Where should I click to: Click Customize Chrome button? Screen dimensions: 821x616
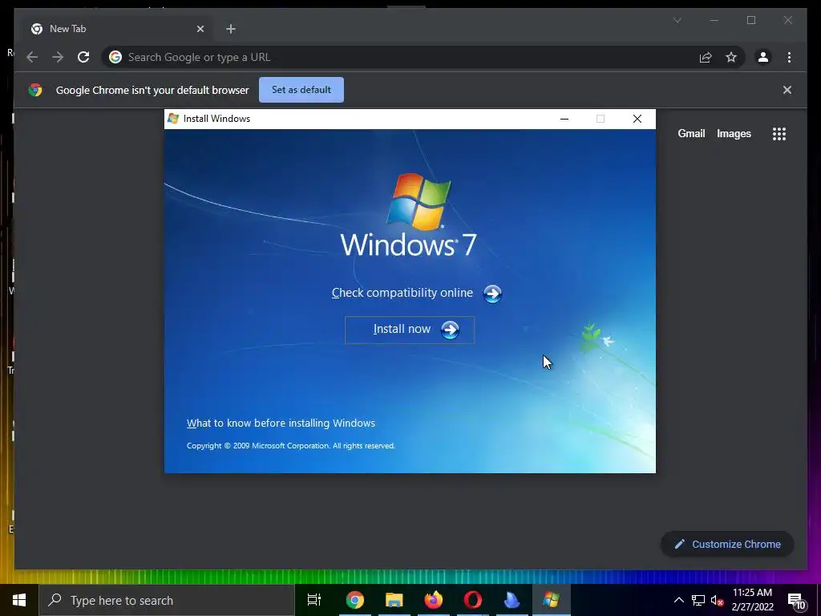point(727,545)
